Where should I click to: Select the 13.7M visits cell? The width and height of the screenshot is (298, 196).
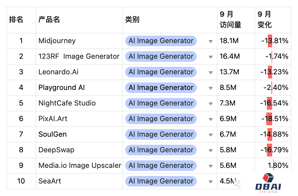[236, 72]
